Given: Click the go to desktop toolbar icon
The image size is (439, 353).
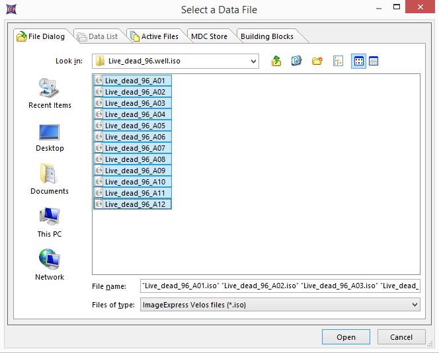Looking at the screenshot, I should (297, 61).
